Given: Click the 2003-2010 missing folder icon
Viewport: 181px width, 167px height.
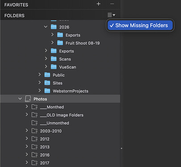Looking at the screenshot, I should point(34,131).
